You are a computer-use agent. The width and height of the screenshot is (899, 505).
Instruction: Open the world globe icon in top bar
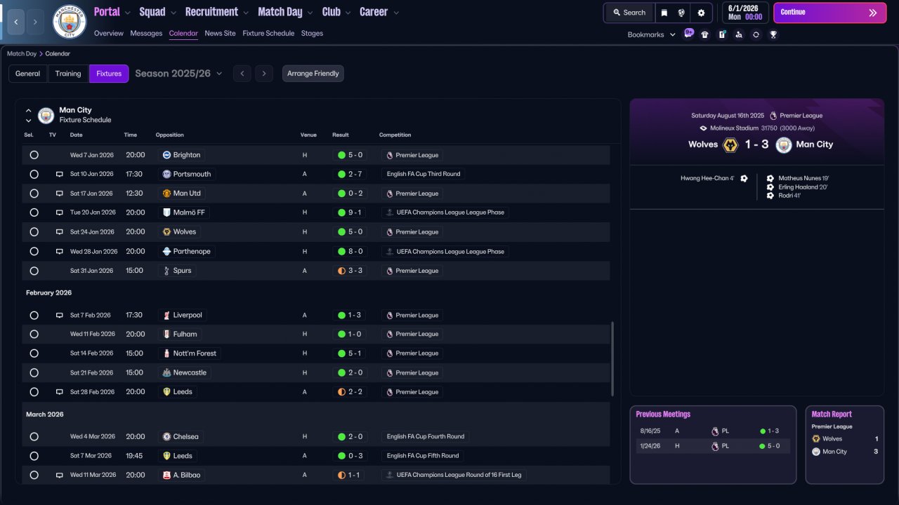coord(681,13)
